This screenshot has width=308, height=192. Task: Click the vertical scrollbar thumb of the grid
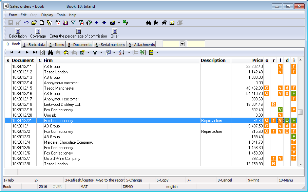(x=300, y=112)
